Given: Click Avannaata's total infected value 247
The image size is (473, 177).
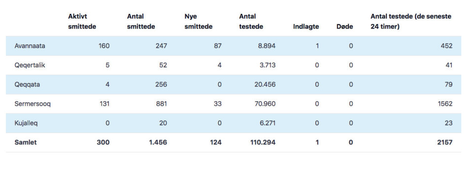Looking at the screenshot, I should point(161,46).
